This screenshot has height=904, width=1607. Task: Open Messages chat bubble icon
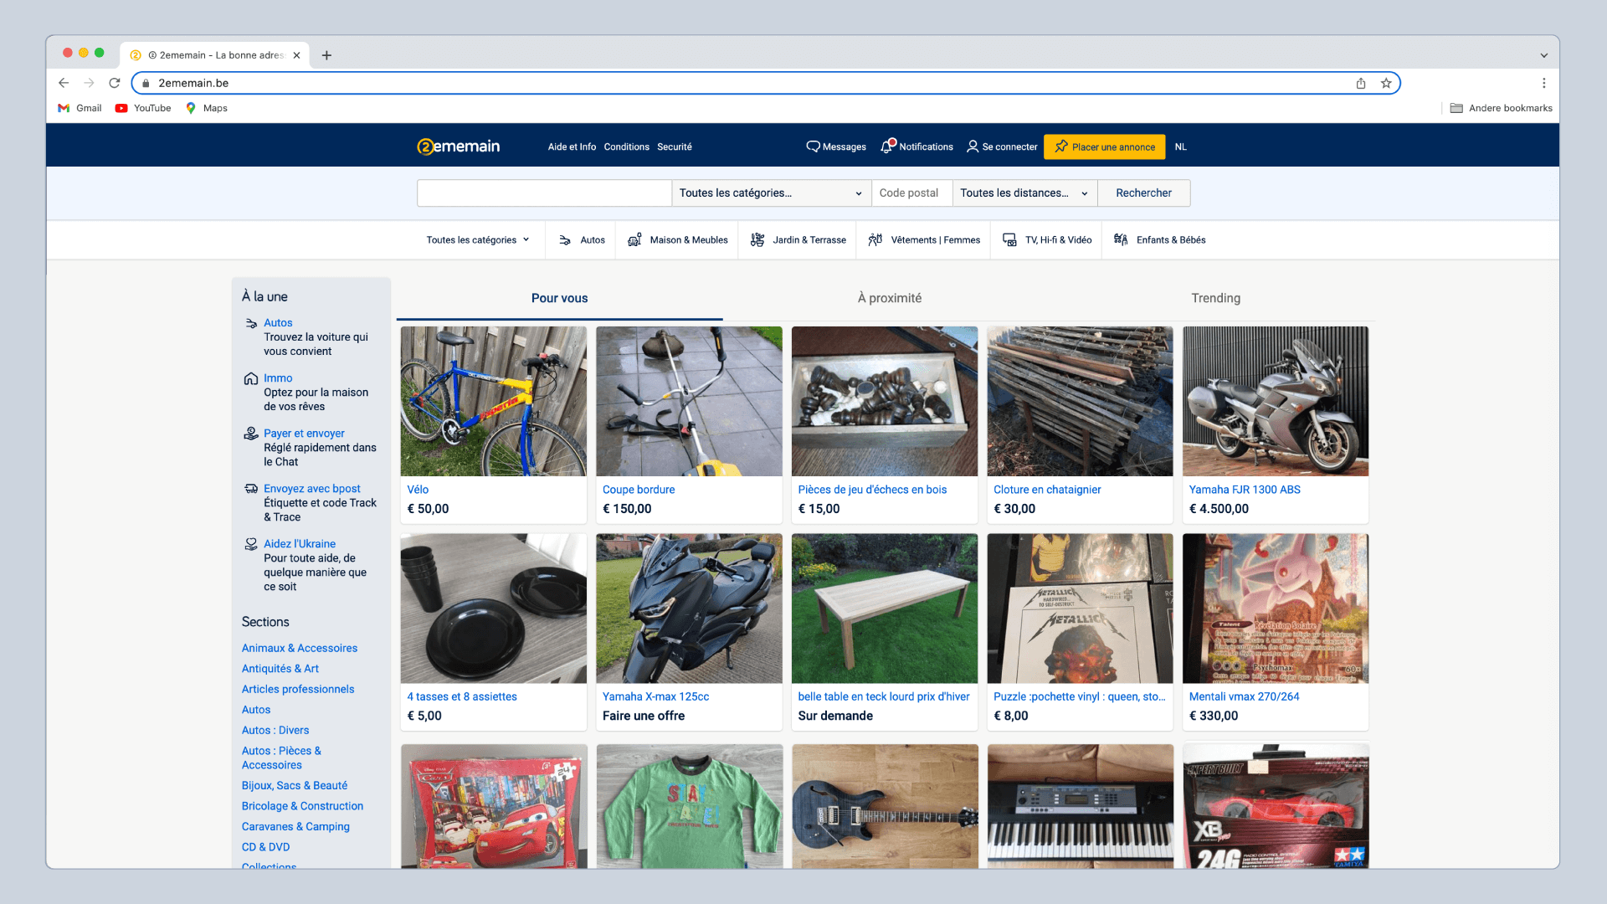pyautogui.click(x=813, y=146)
